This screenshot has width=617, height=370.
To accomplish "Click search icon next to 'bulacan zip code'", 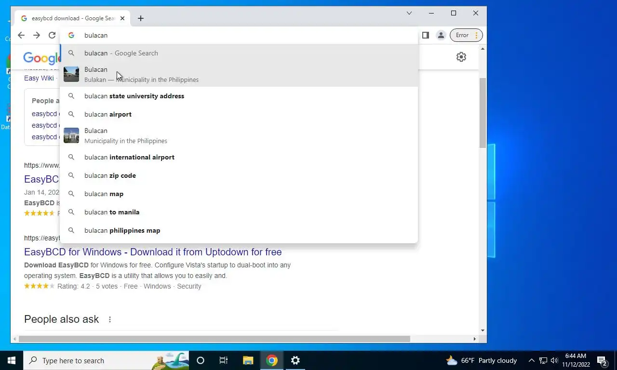I will click(71, 175).
